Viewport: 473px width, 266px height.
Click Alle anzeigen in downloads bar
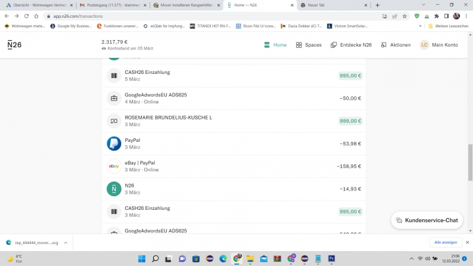coord(445,242)
